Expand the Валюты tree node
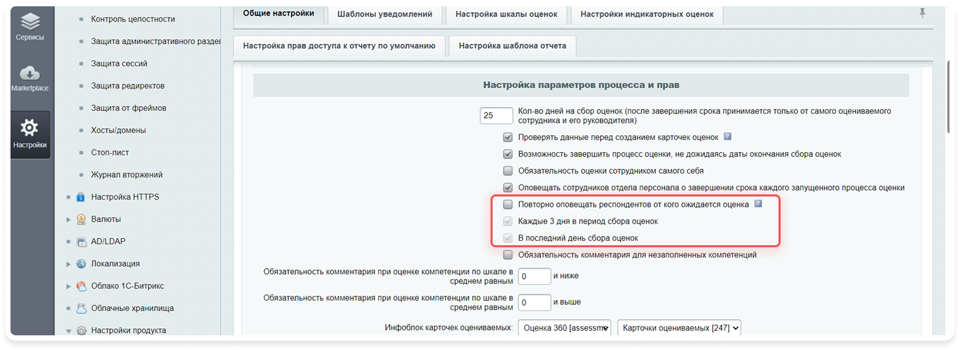Viewport: 960px width, 350px height. pos(68,220)
